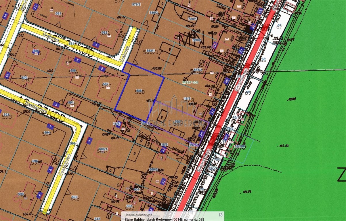Click the blue address marker "51"
Screen dimensions: 346x221
pos(241,51)
